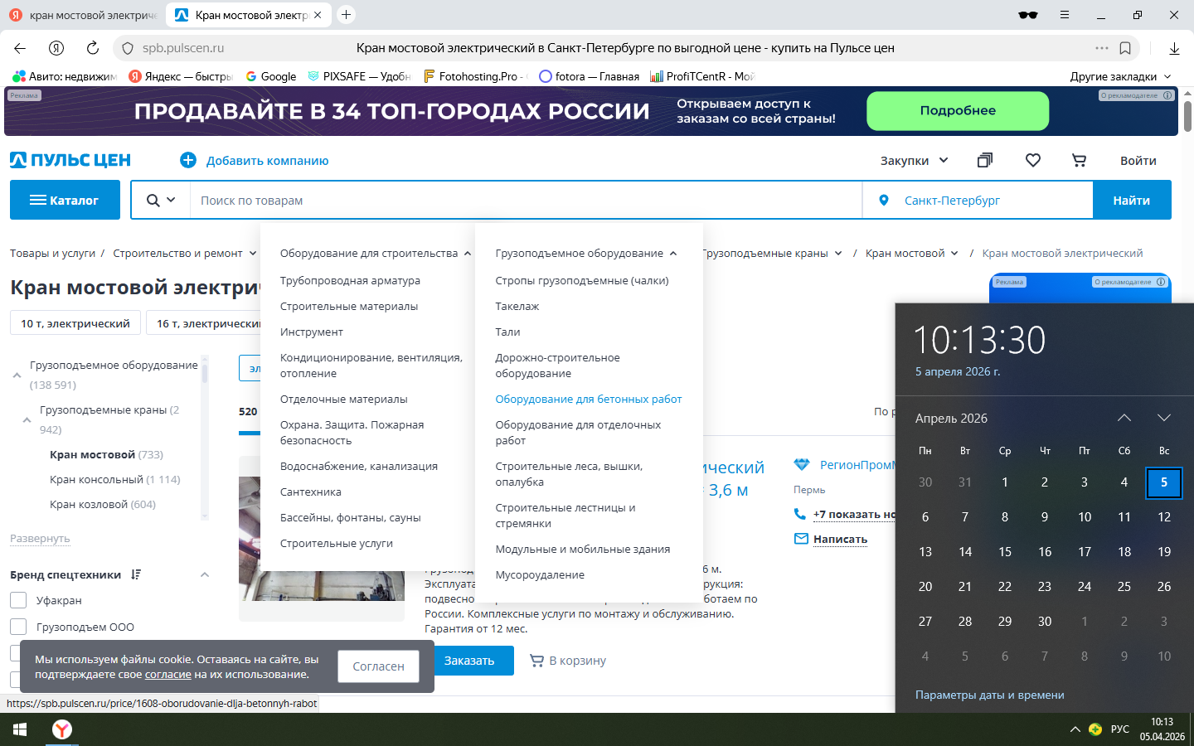Click the Yandex account icon by address bar

56,48
